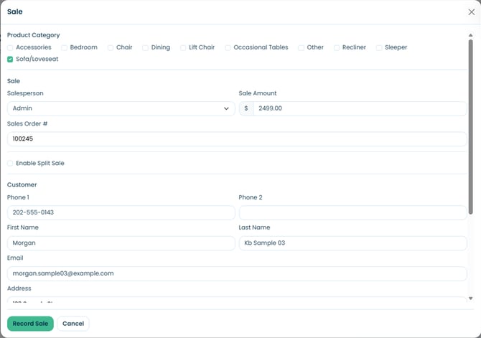Image resolution: width=481 pixels, height=338 pixels.
Task: Click the scrollbar up arrow
Action: pyautogui.click(x=470, y=35)
